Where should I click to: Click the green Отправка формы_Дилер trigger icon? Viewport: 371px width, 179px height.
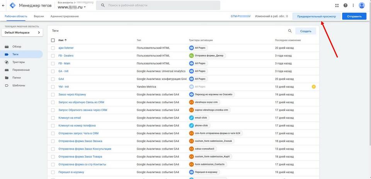coord(191,56)
